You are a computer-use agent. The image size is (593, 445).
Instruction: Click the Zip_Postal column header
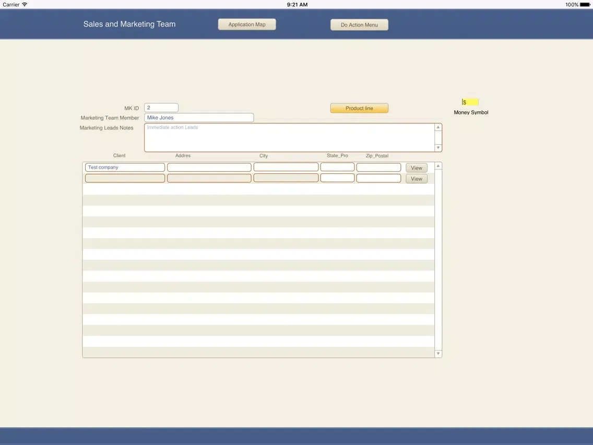click(x=377, y=156)
